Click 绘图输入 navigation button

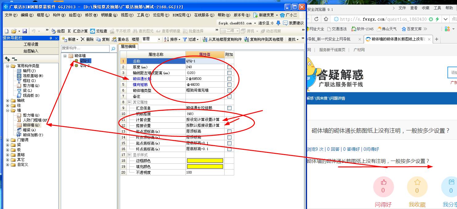(31, 51)
